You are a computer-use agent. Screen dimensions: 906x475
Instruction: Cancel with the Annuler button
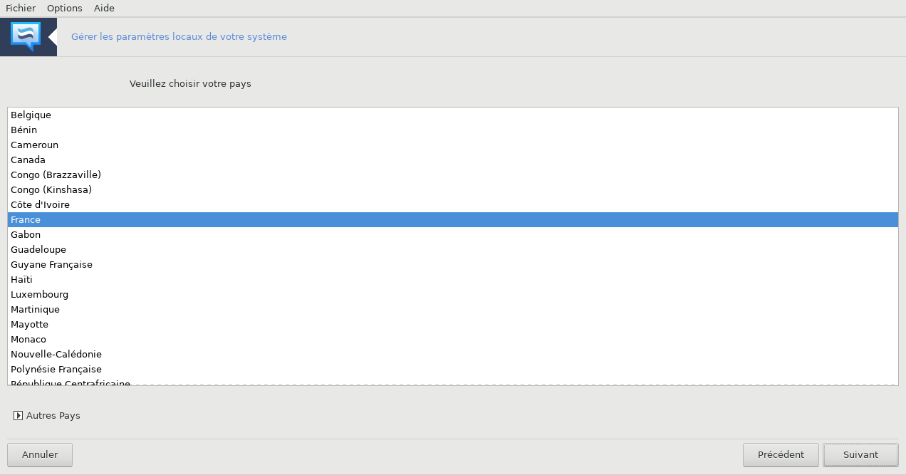[40, 454]
